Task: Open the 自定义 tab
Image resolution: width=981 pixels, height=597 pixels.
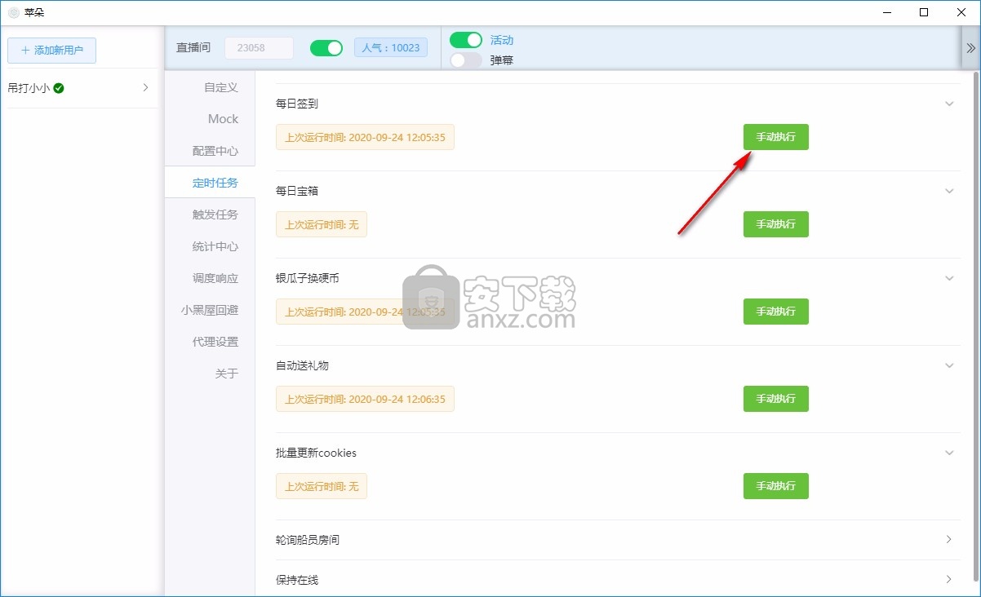Action: point(211,87)
